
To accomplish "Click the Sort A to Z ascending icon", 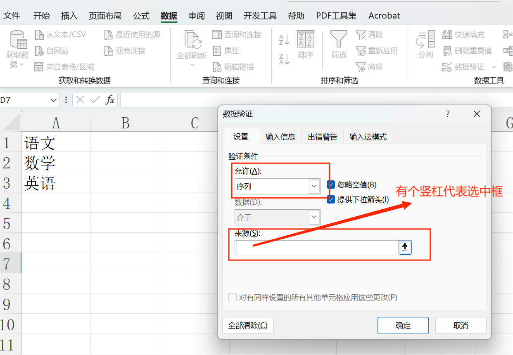I will click(x=284, y=40).
